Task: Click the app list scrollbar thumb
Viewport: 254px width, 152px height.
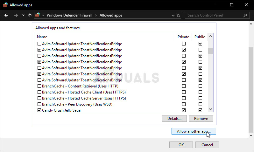Action: tap(210, 51)
